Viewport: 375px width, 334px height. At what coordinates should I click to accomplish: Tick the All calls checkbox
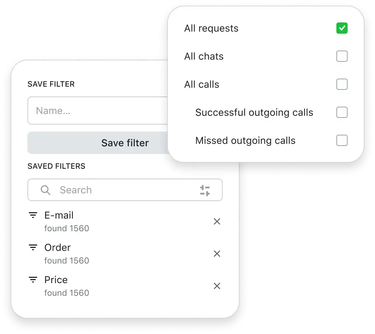(x=342, y=85)
